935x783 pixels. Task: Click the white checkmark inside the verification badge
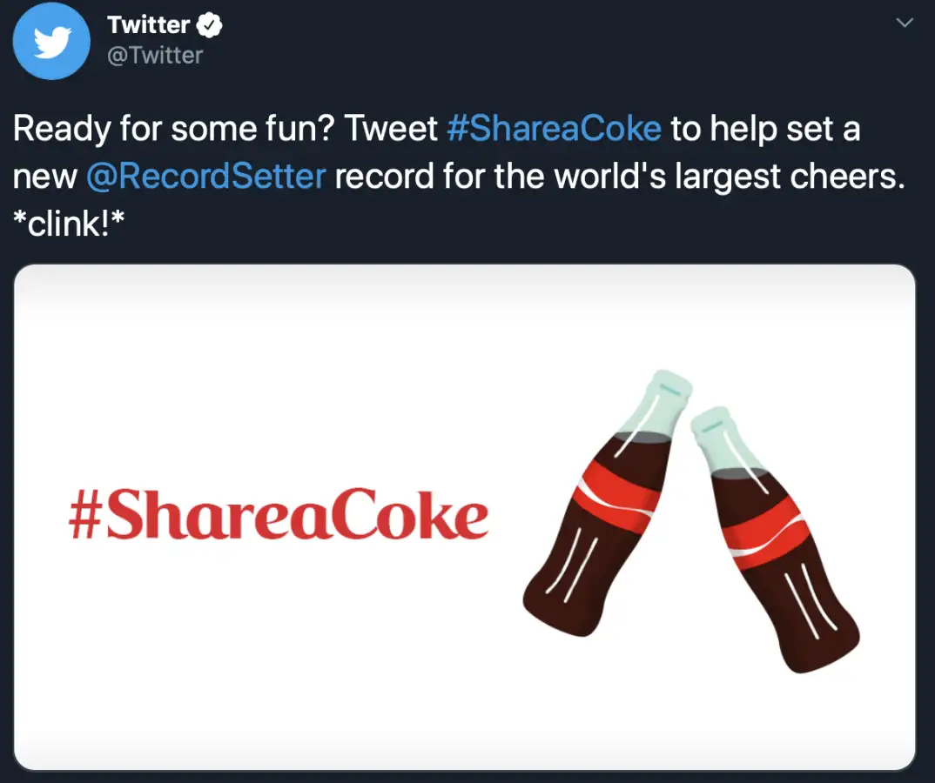(208, 24)
